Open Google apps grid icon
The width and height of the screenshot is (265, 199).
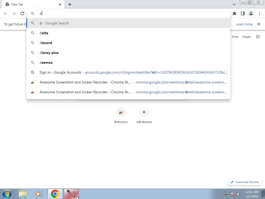click(x=258, y=37)
